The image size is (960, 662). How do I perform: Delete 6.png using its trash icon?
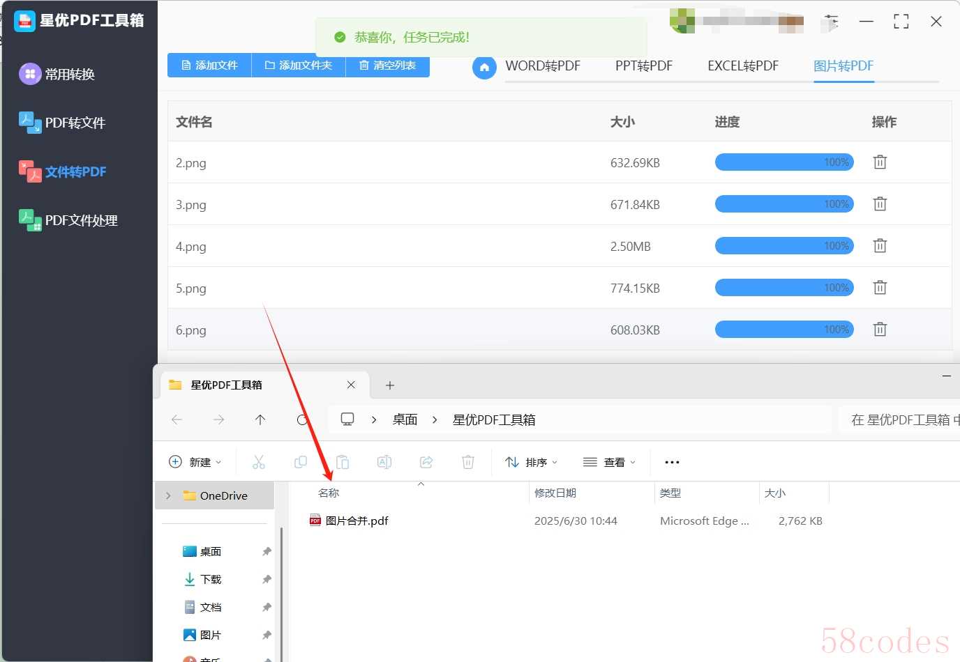pyautogui.click(x=880, y=330)
